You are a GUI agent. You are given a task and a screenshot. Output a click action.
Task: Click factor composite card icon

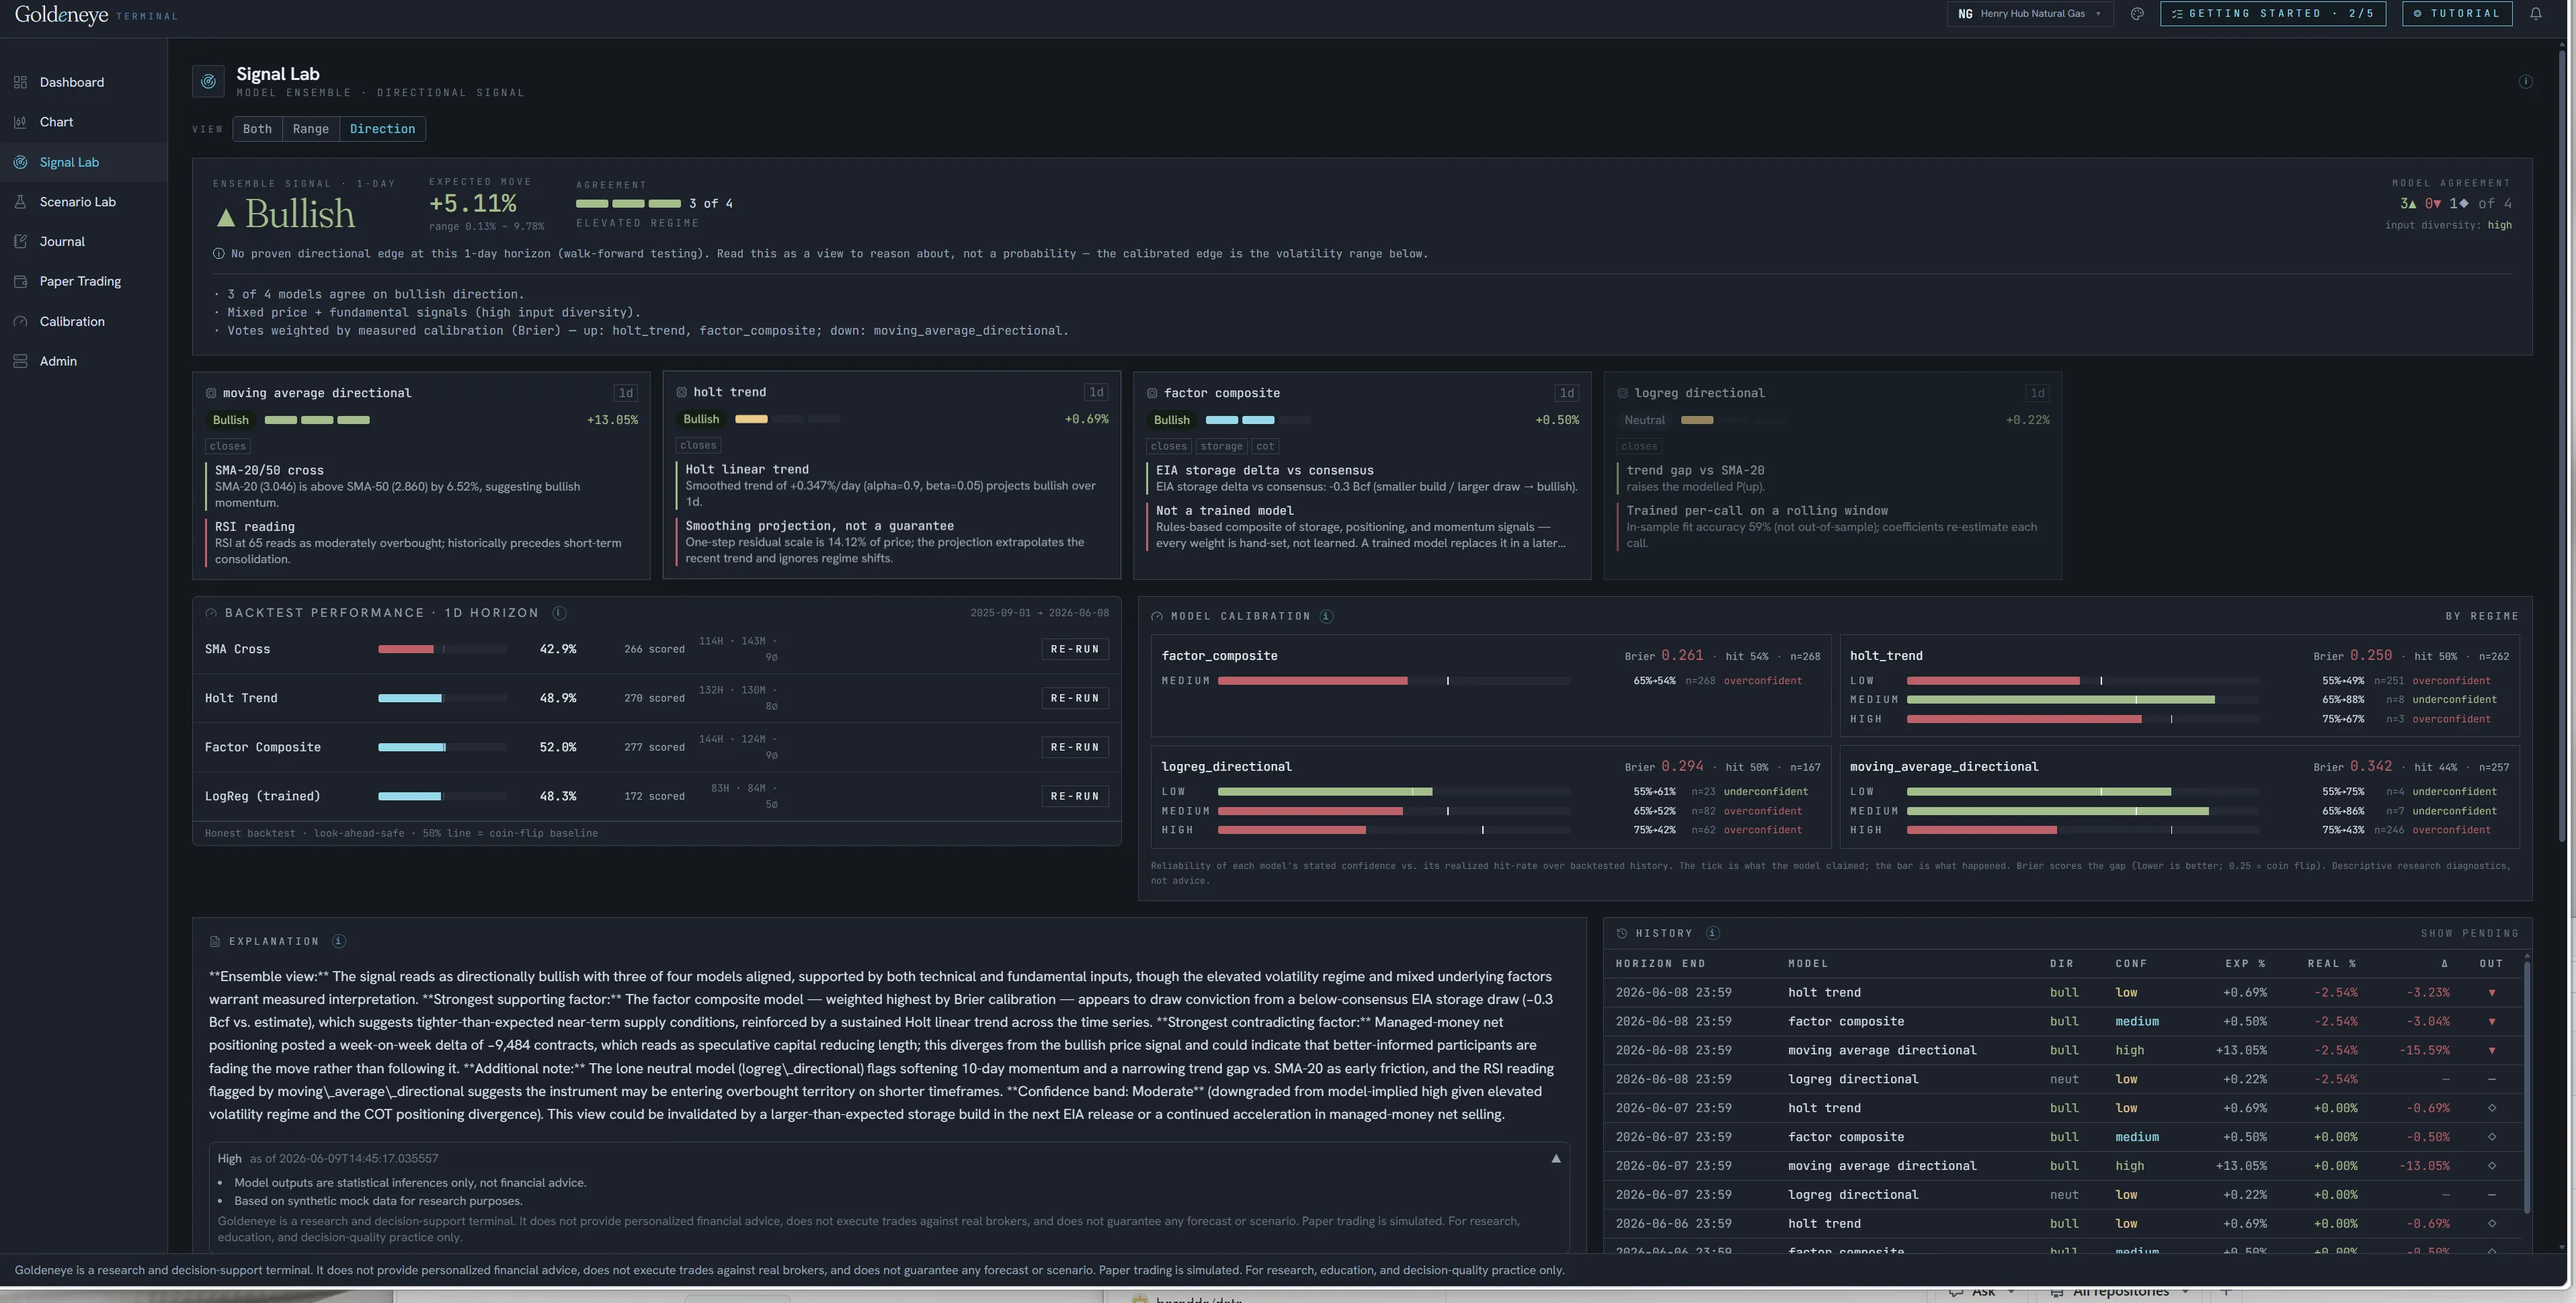point(1152,393)
